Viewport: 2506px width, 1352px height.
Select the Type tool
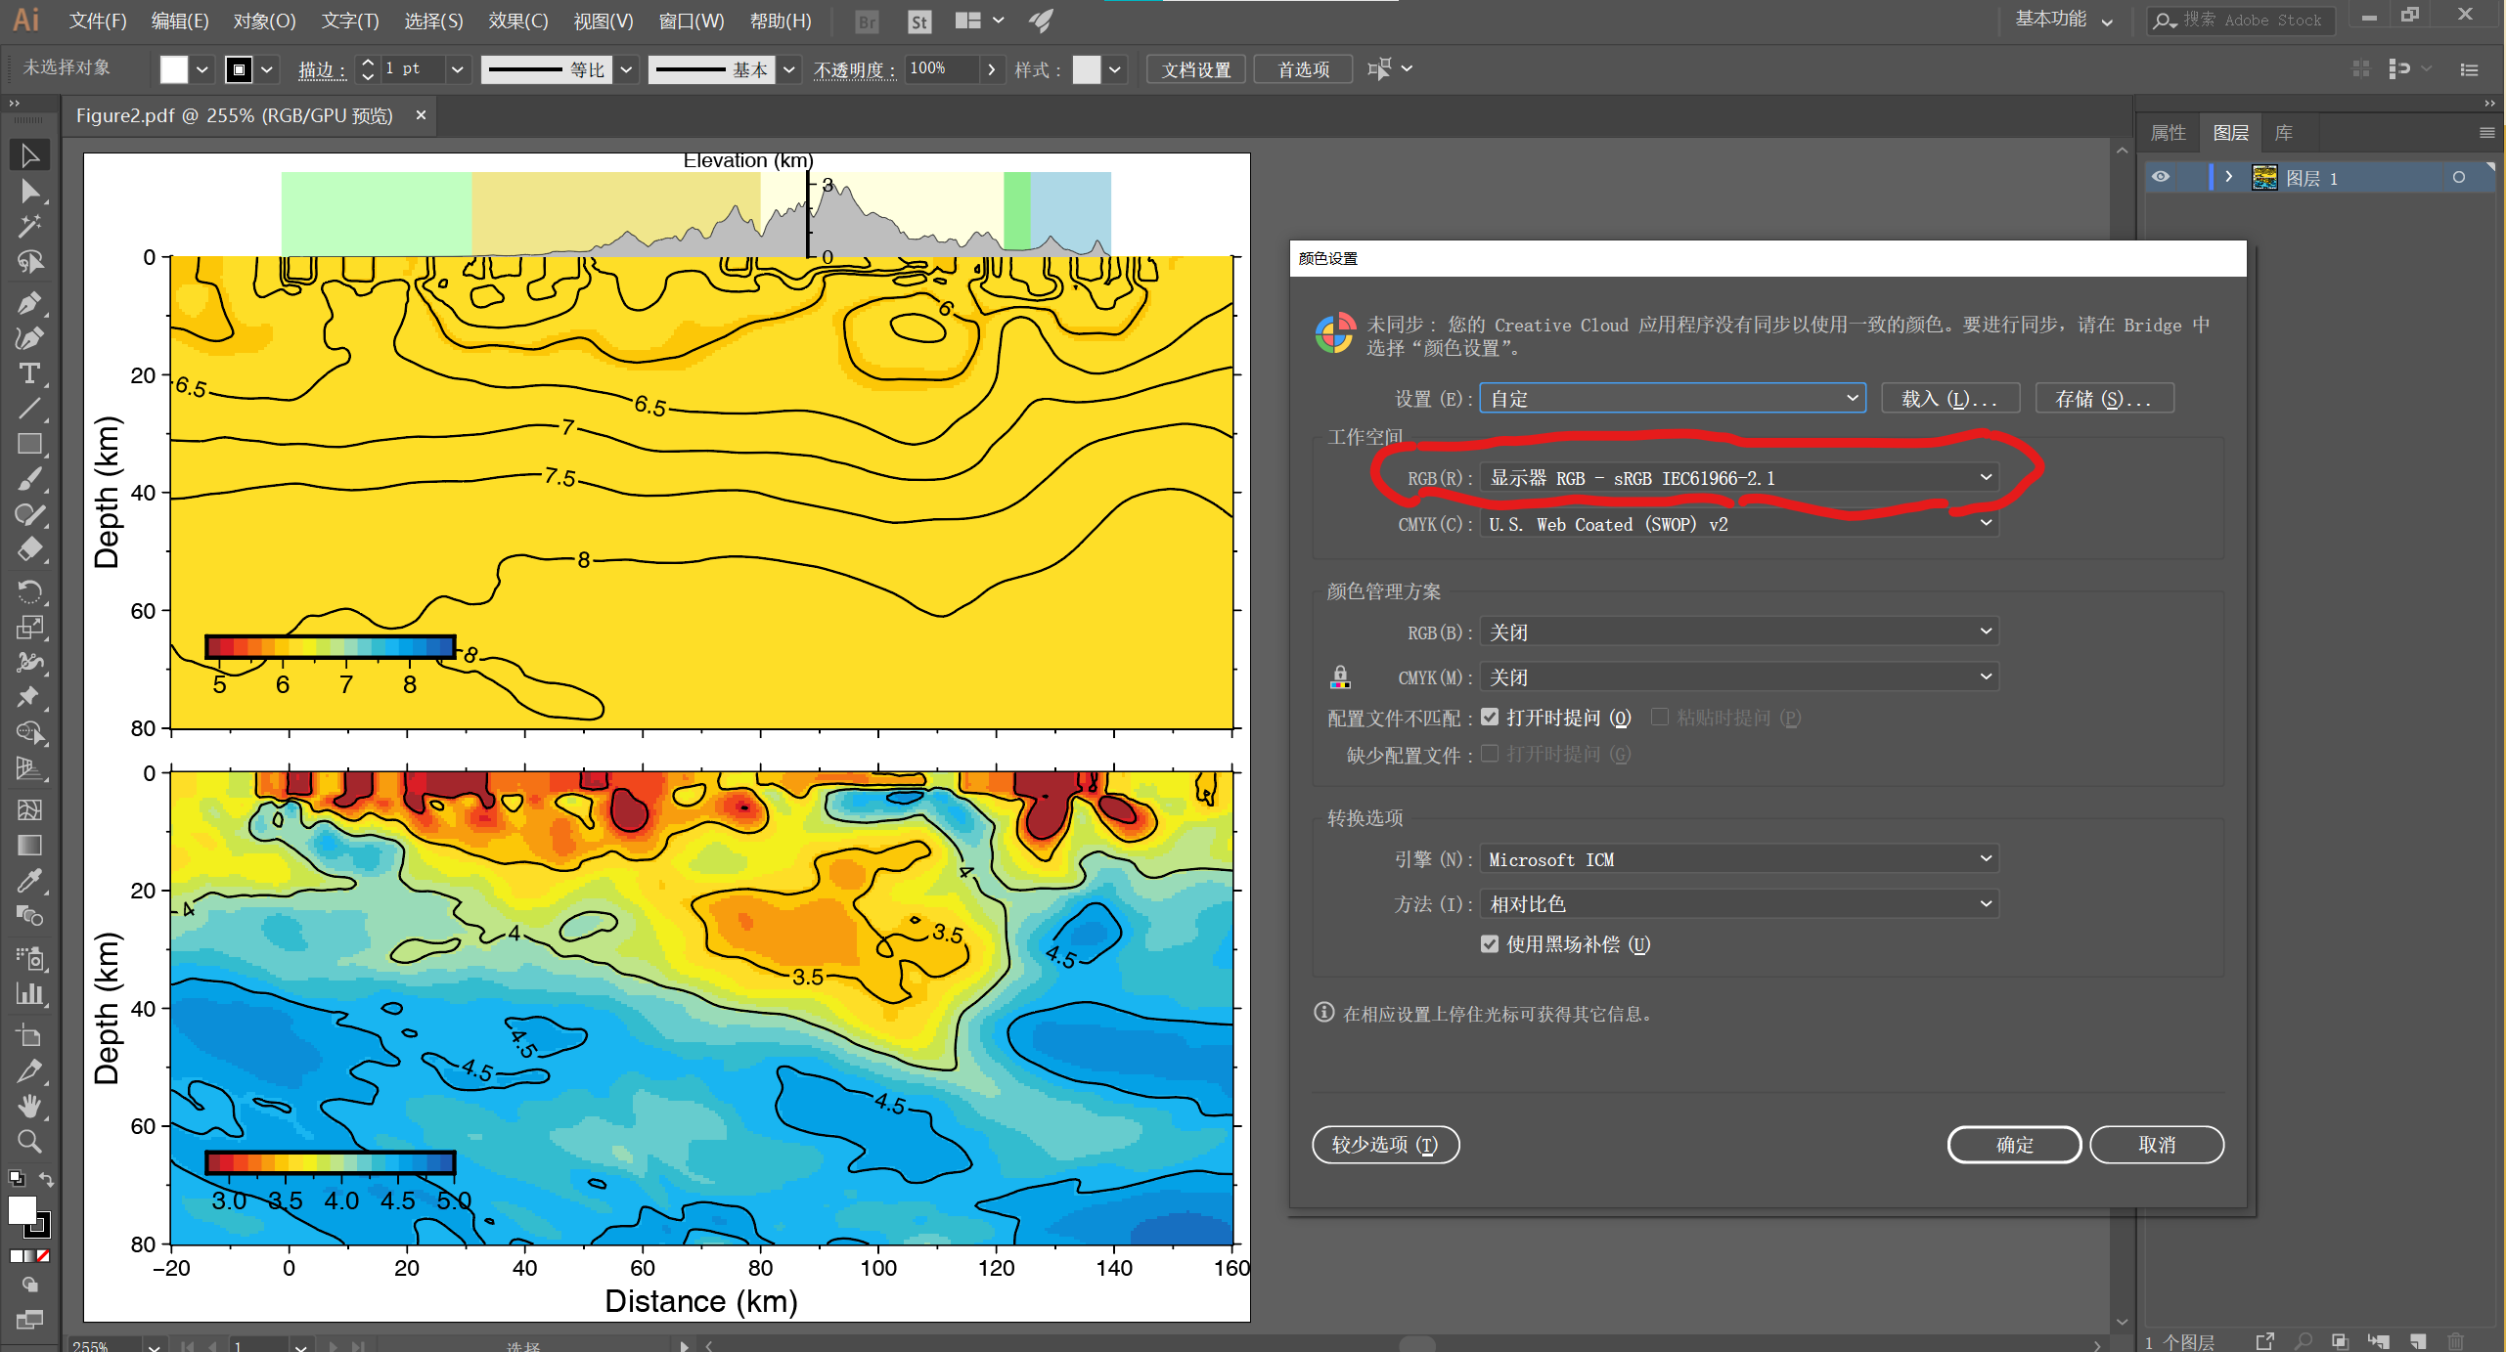(x=29, y=373)
